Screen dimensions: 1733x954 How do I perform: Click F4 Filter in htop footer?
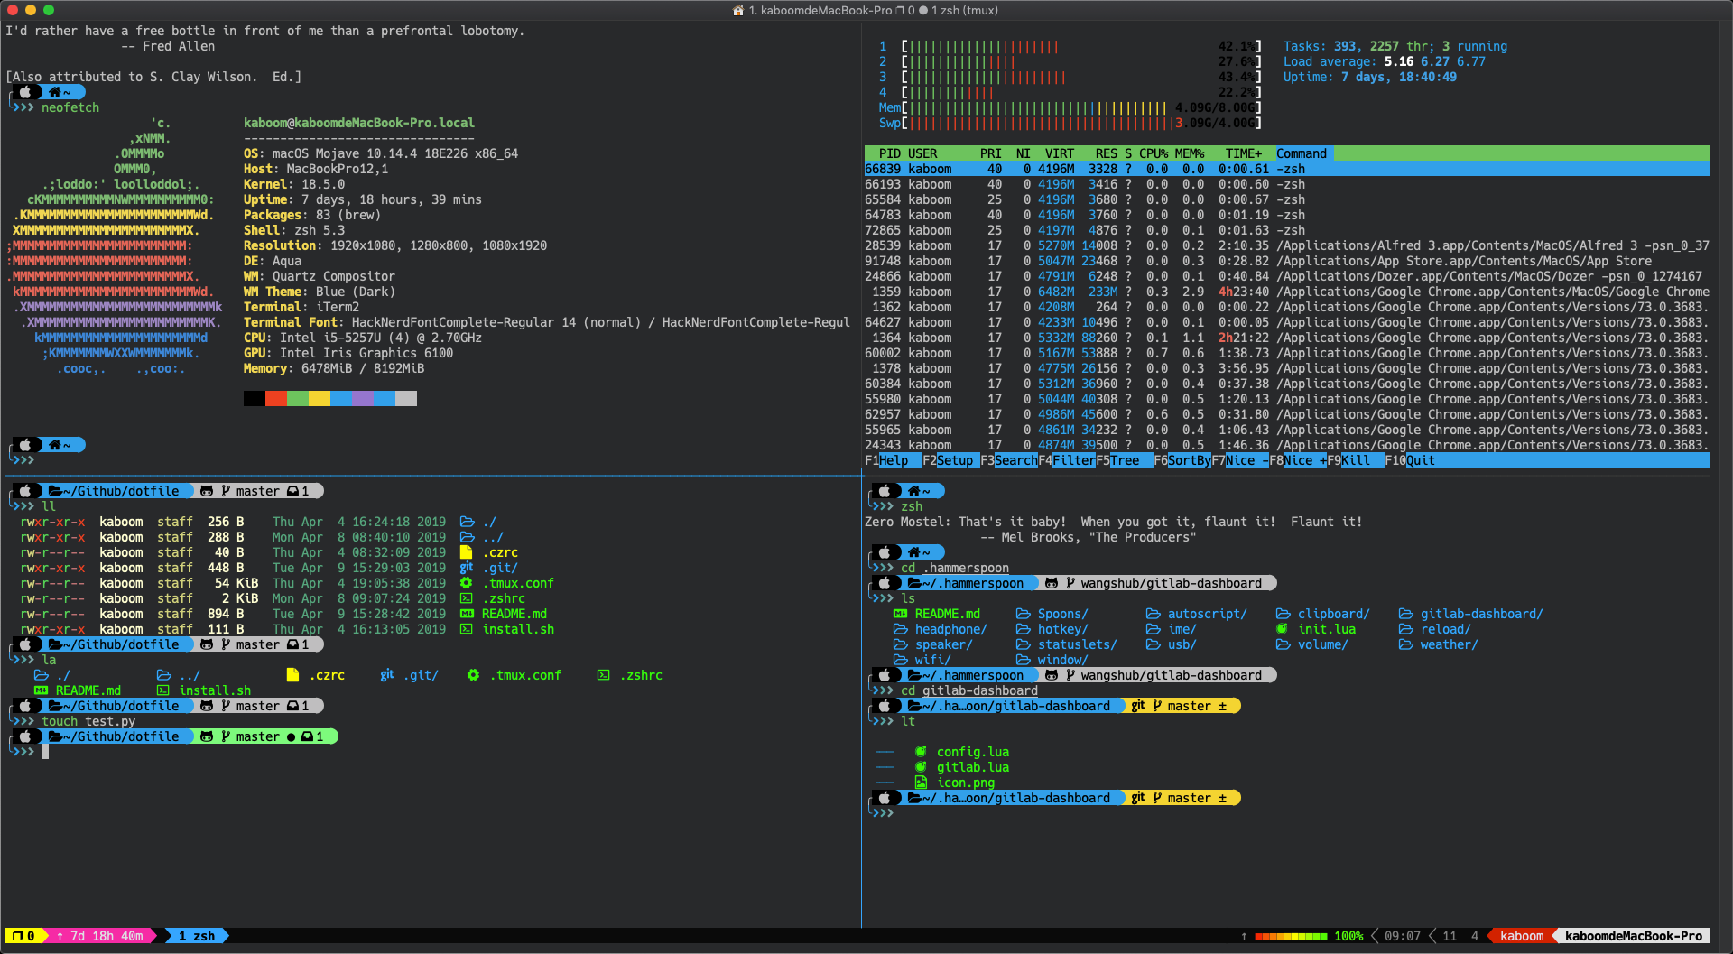pyautogui.click(x=1067, y=460)
